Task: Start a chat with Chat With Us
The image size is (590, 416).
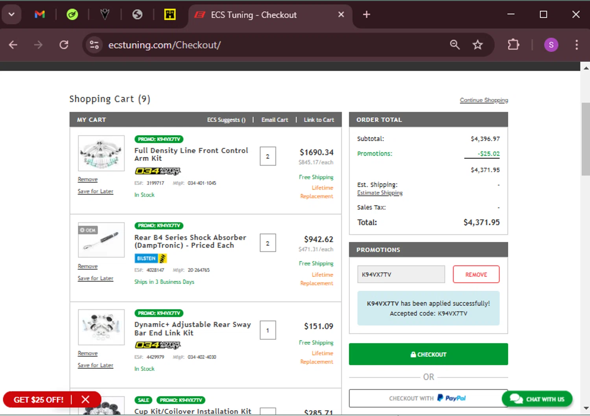Action: point(537,399)
